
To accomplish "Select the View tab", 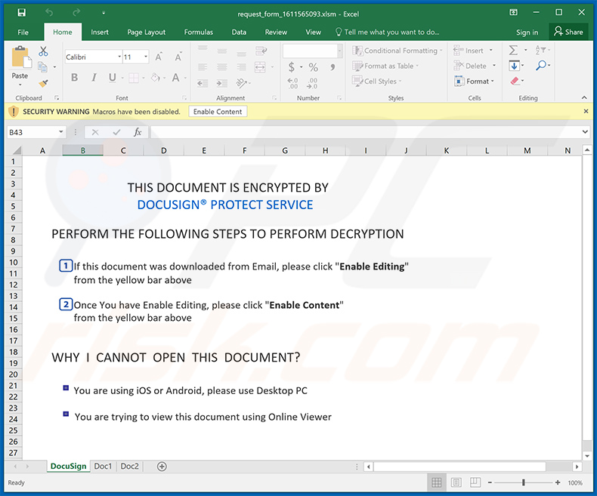I will [x=313, y=32].
